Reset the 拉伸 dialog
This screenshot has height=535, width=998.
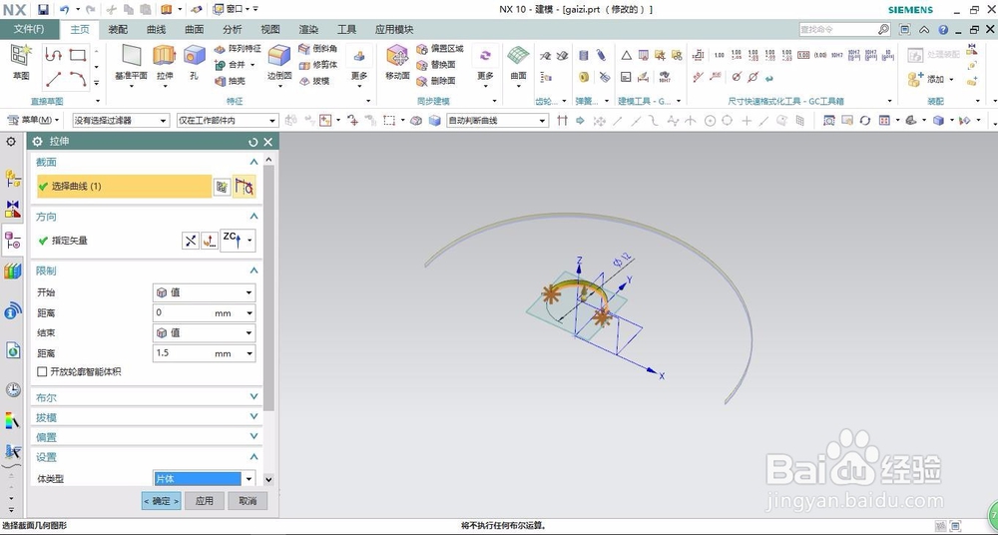coord(253,142)
